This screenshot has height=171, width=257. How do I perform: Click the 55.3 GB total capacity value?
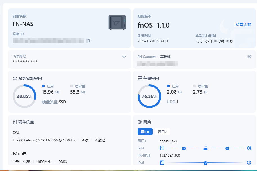pyautogui.click(x=78, y=92)
